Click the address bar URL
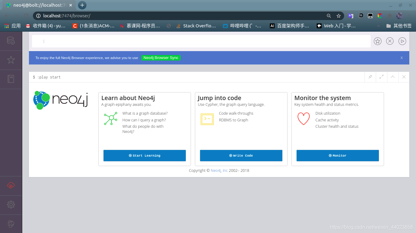Screen dimensions: 416x233 click(67, 16)
